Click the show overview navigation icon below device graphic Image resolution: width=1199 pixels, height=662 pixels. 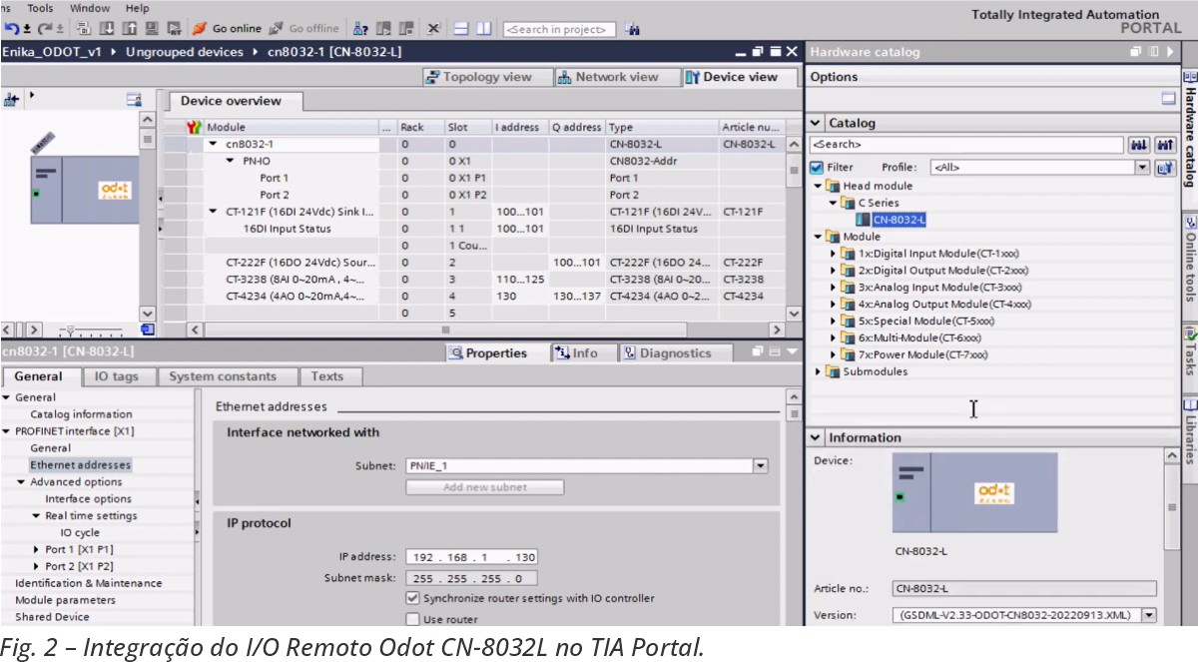148,329
